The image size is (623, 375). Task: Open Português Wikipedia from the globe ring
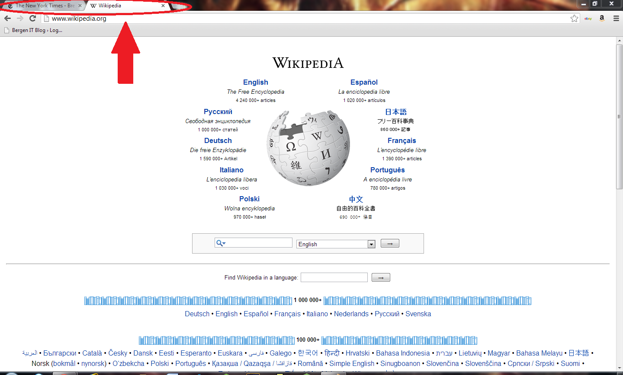[388, 170]
